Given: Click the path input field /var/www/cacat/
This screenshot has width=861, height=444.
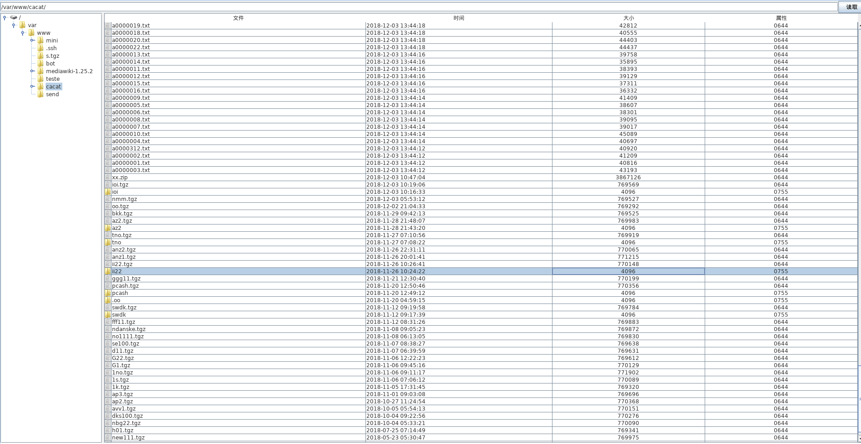Looking at the screenshot, I should point(419,7).
